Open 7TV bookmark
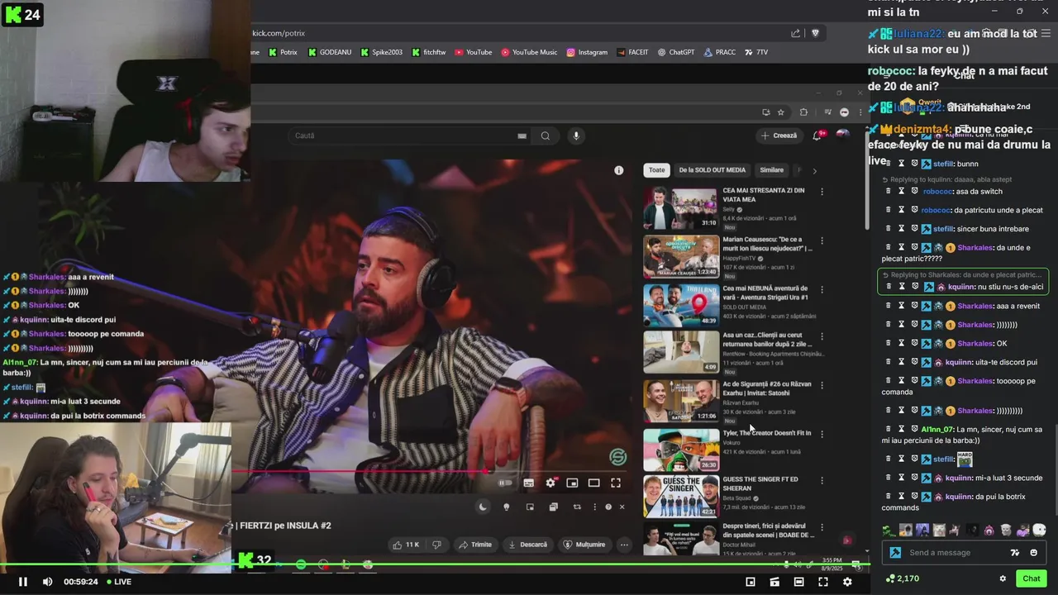1058x595 pixels. pos(756,52)
